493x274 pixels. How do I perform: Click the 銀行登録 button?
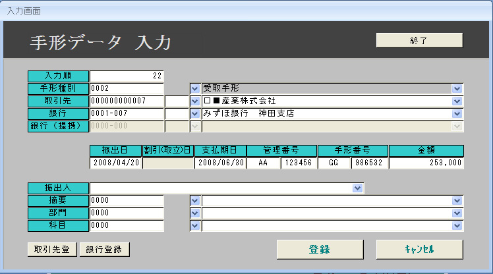pos(104,249)
